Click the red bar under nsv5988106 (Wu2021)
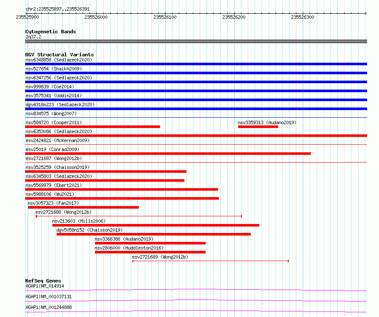379x317 pixels. click(122, 198)
